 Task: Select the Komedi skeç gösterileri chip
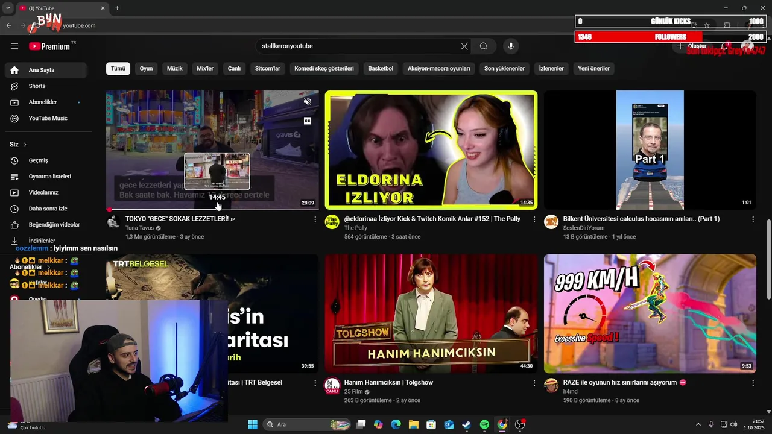pyautogui.click(x=324, y=69)
